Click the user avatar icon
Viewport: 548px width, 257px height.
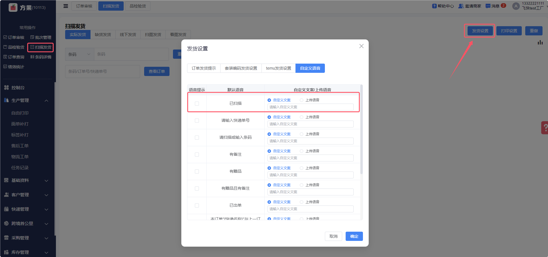click(x=516, y=6)
